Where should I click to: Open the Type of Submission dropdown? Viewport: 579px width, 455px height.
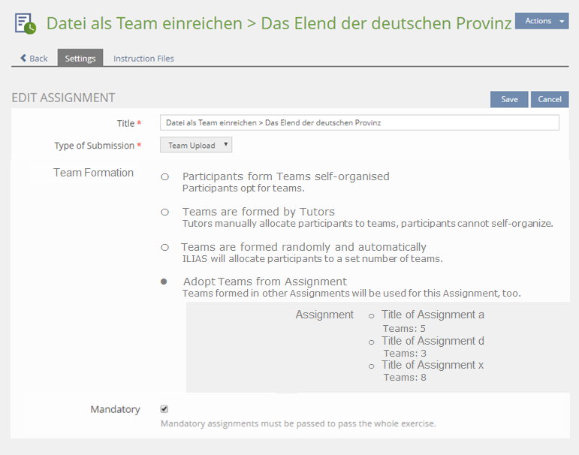pyautogui.click(x=196, y=145)
